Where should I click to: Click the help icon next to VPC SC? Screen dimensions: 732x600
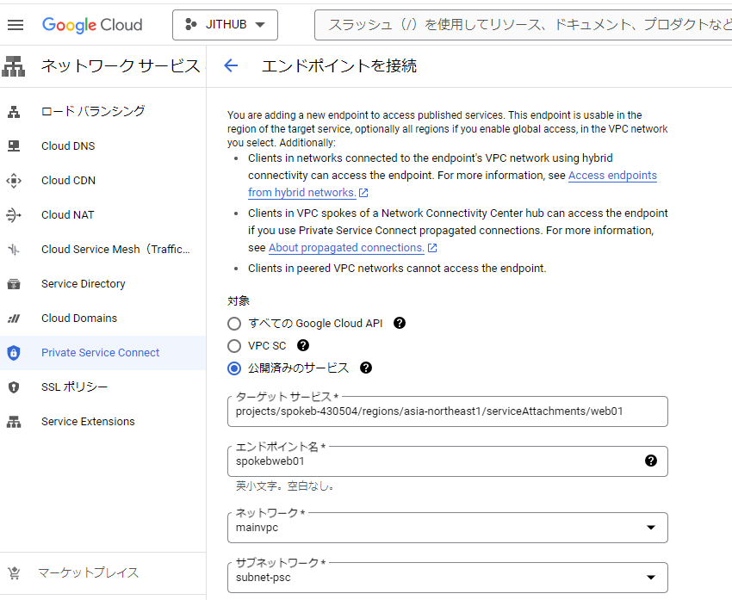click(x=303, y=345)
